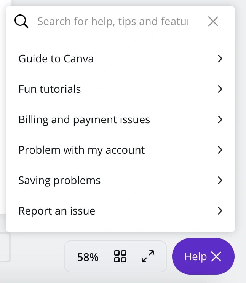This screenshot has width=246, height=283.
Task: Click the X icon inside the Help button
Action: click(216, 257)
